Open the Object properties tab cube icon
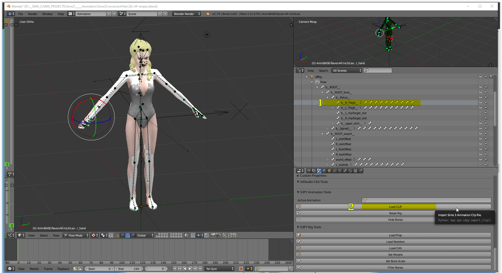 (x=329, y=171)
